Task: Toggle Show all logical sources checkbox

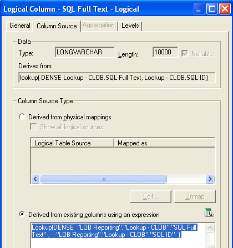Action: click(33, 127)
